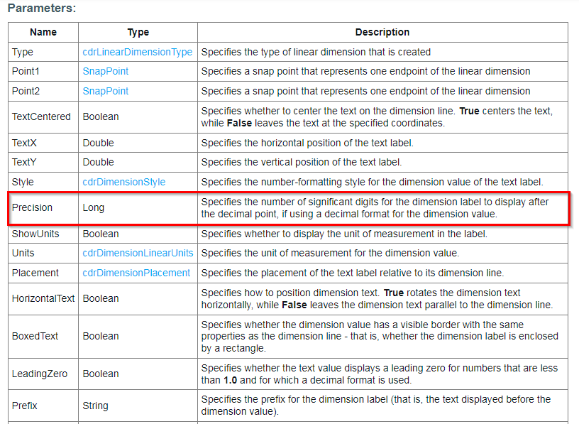The height and width of the screenshot is (424, 579).
Task: Click 'Long' type in Precision row
Action: point(94,208)
